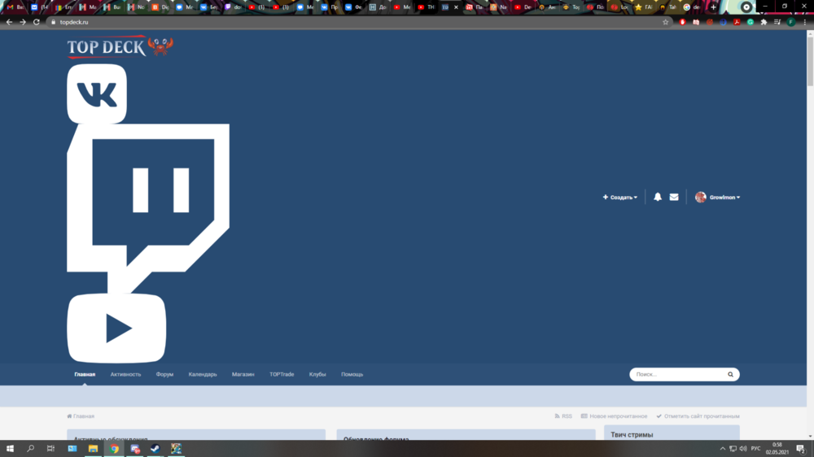The image size is (814, 457).
Task: Open the VK social icon
Action: point(97,94)
